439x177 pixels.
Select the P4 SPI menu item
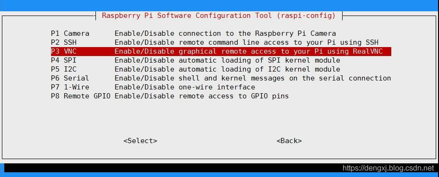221,60
